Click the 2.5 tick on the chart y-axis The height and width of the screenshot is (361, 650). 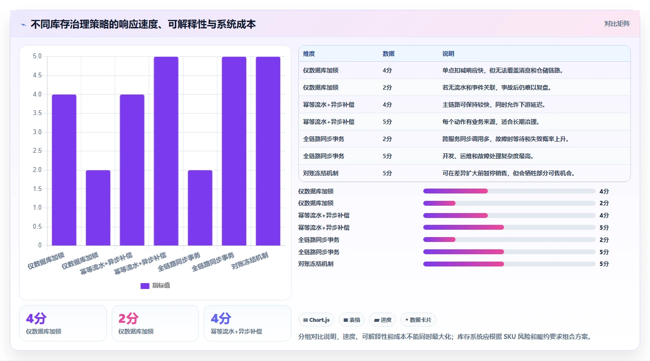tap(37, 151)
